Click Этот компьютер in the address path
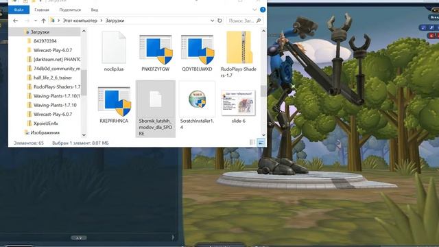The image size is (439, 247). [80, 21]
